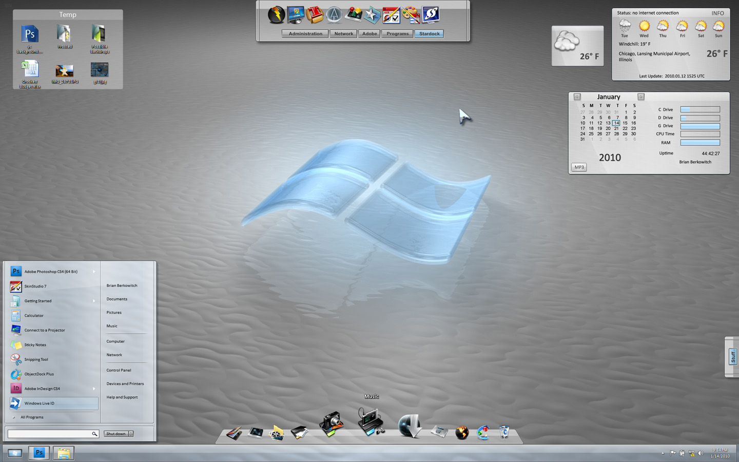Go to next month in calendar widget

pyautogui.click(x=641, y=97)
